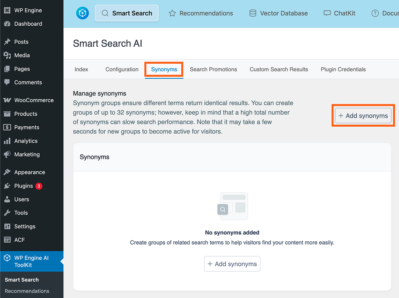399x298 pixels.
Task: Select the Plugin Credentials tab
Action: [343, 69]
